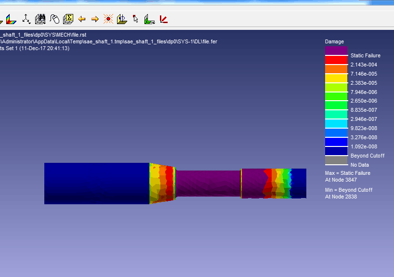Click the red legend color band
Viewport: 394px width, 277px height.
[x=336, y=60]
